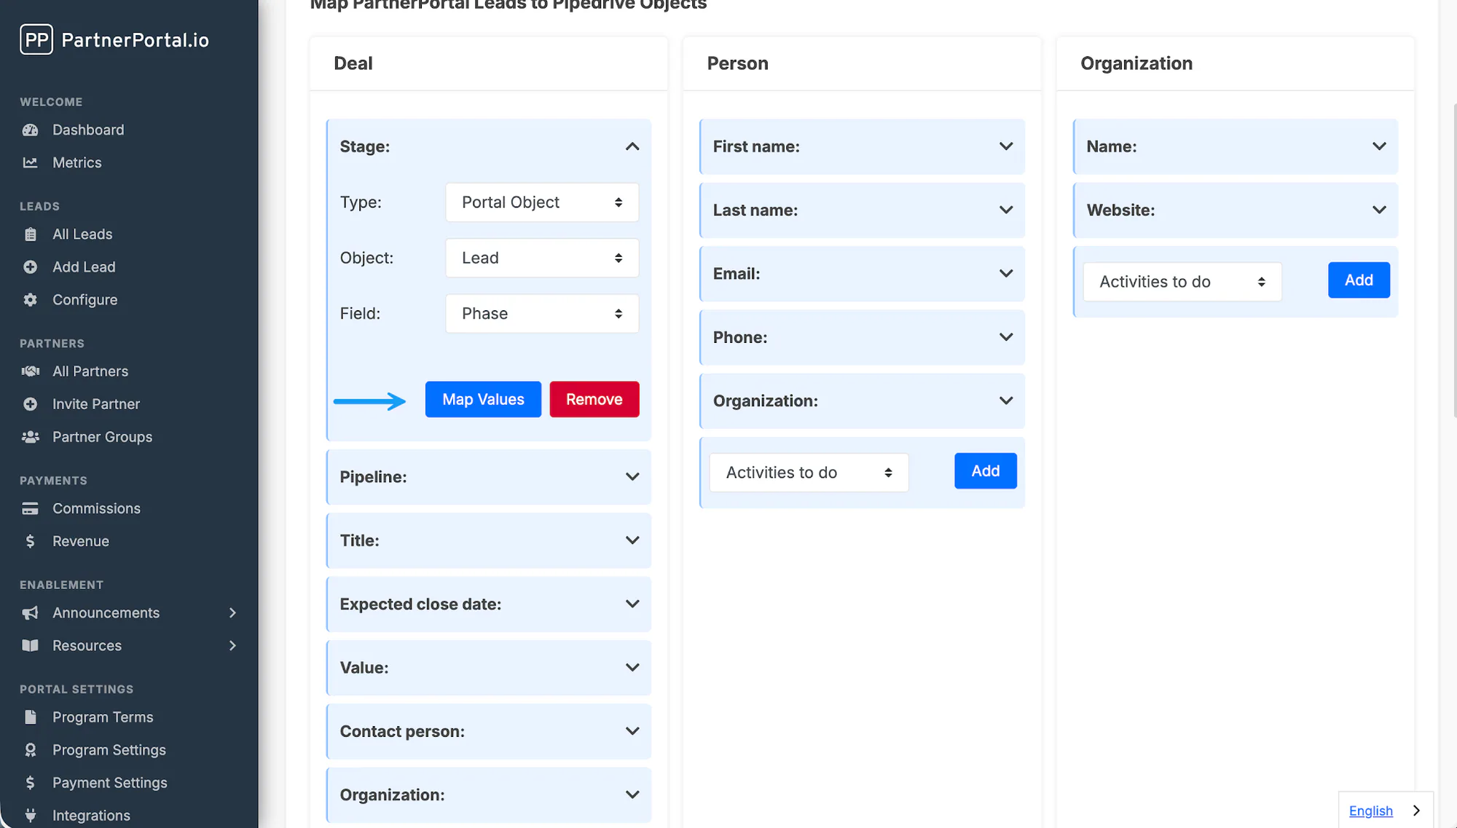
Task: Open Add Lead page
Action: (x=84, y=267)
